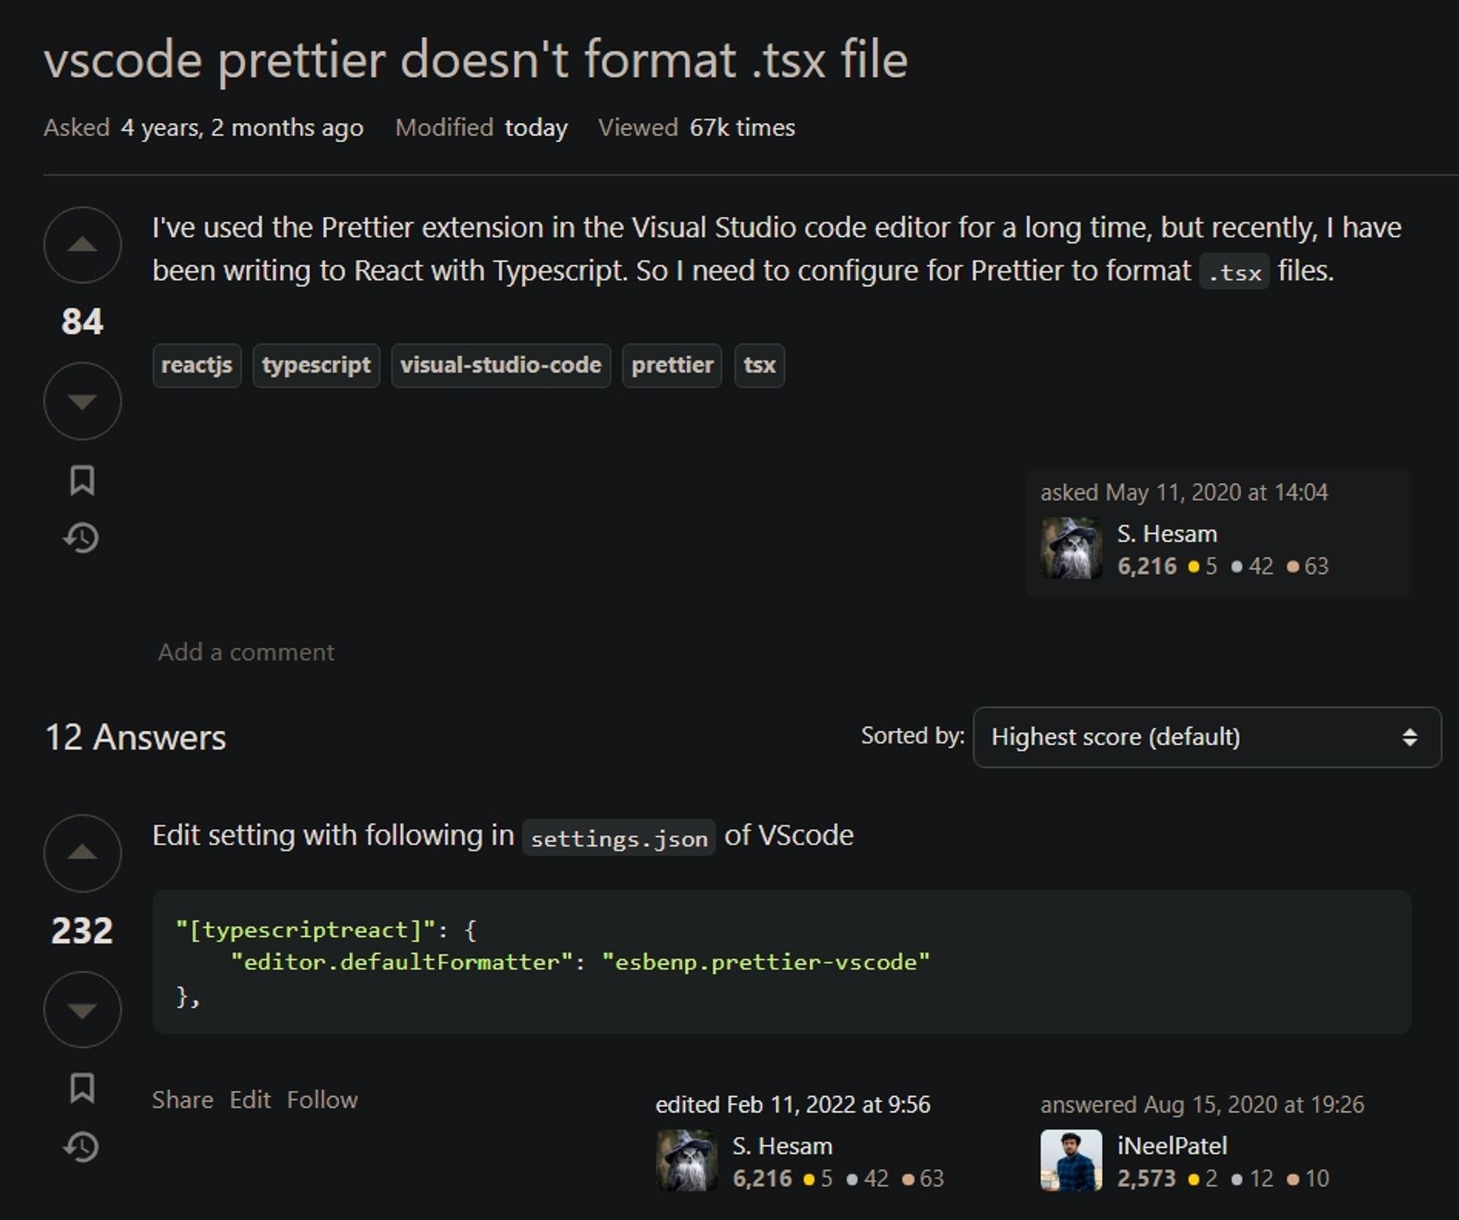Share the top answer
The image size is (1459, 1220).
pos(182,1100)
